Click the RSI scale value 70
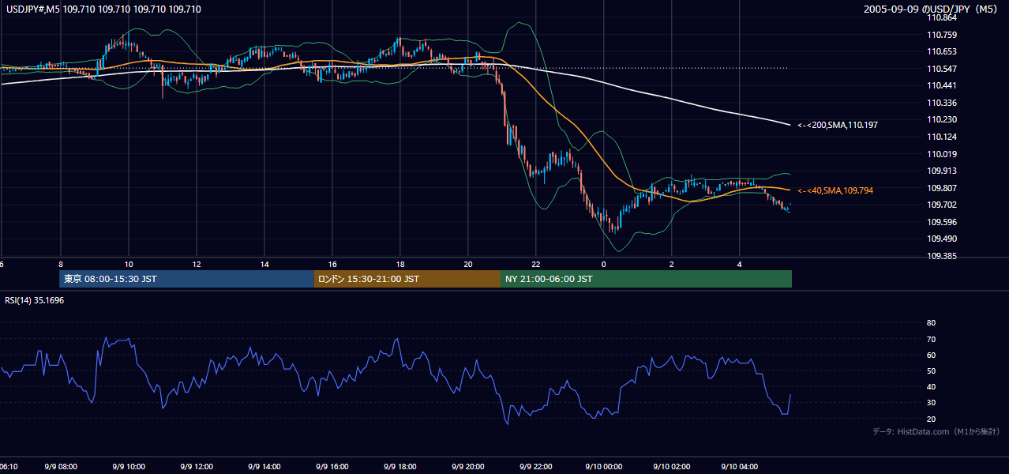This screenshot has width=1009, height=474. (931, 339)
